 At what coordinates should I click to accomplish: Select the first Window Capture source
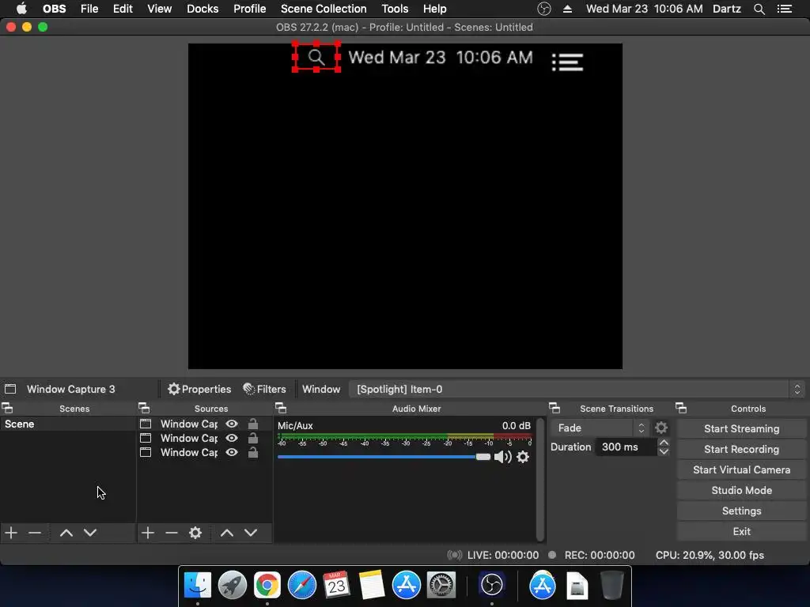coord(189,424)
